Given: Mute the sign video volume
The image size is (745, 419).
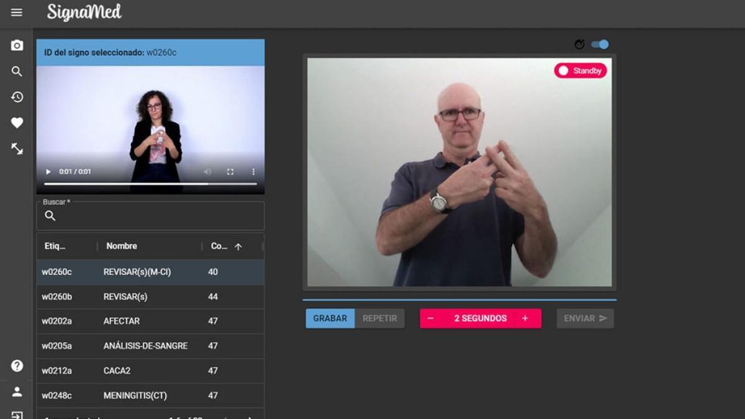Looking at the screenshot, I should click(x=208, y=172).
